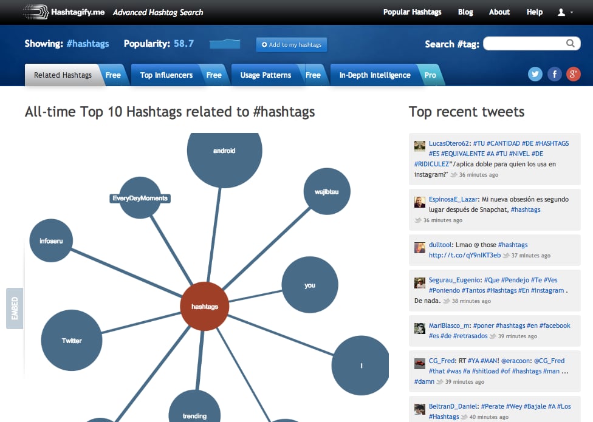Select the wajibtau hashtag node
This screenshot has width=593, height=422.
(327, 191)
